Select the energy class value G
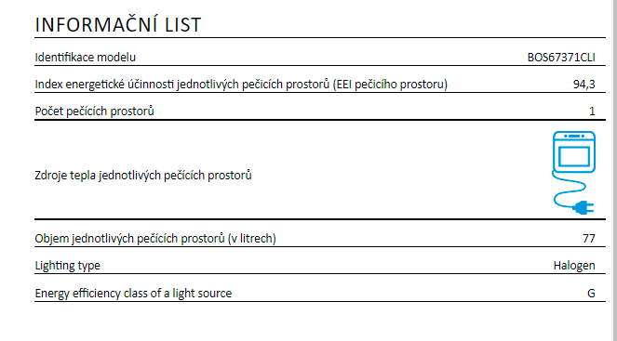This screenshot has height=341, width=617. point(591,294)
